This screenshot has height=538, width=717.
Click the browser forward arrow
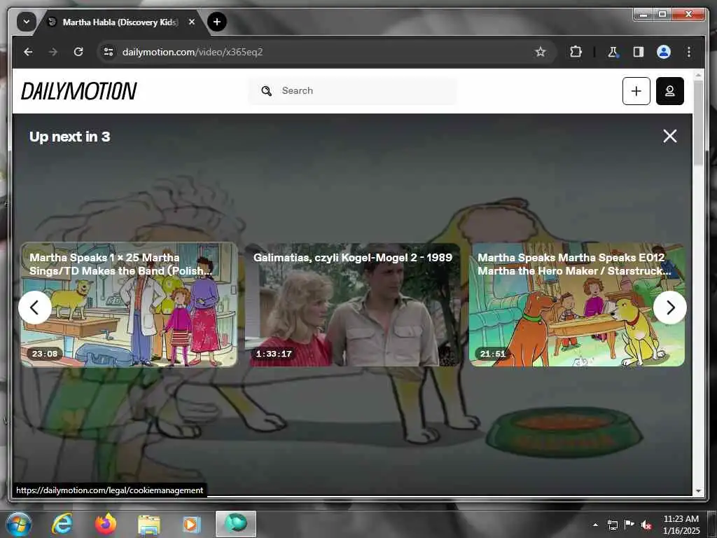tap(53, 52)
